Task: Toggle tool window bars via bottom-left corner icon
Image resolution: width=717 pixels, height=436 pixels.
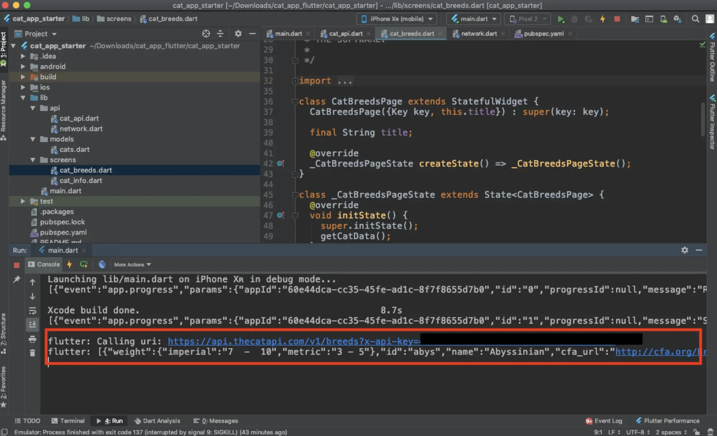Action: [x=4, y=432]
